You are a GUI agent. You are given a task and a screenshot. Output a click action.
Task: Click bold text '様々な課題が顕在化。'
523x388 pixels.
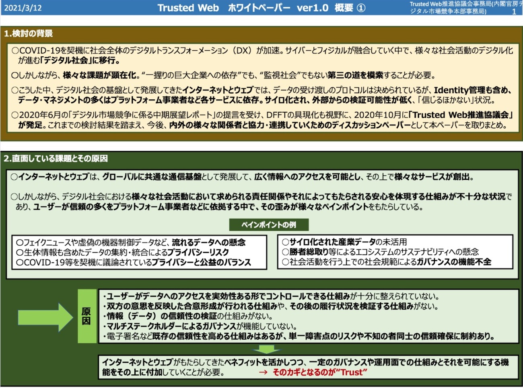pyautogui.click(x=102, y=75)
